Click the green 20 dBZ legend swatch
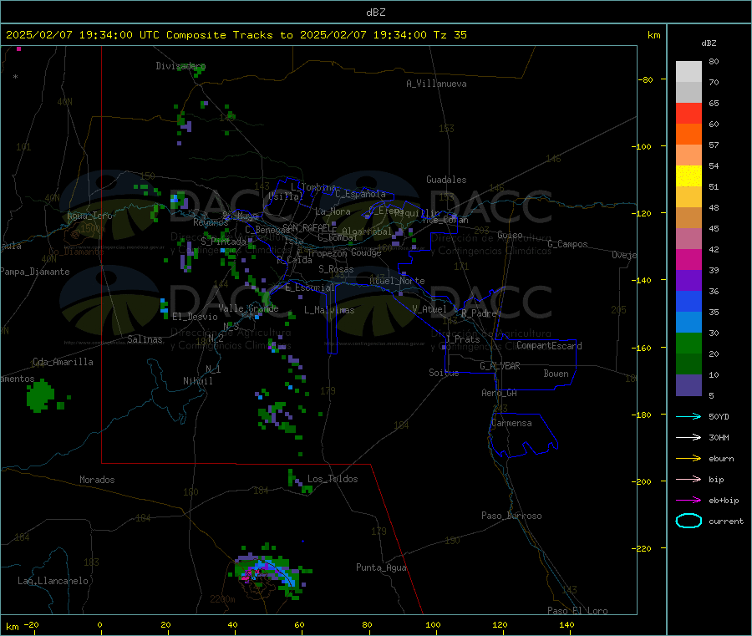The image size is (752, 636). coord(688,343)
